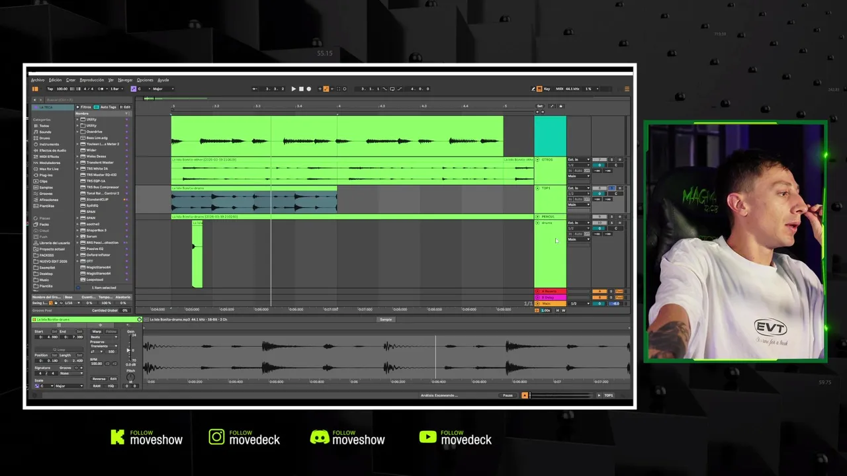Screen dimensions: 847x476
Task: Click the orange mixer/menu icon at top right
Action: pos(627,89)
